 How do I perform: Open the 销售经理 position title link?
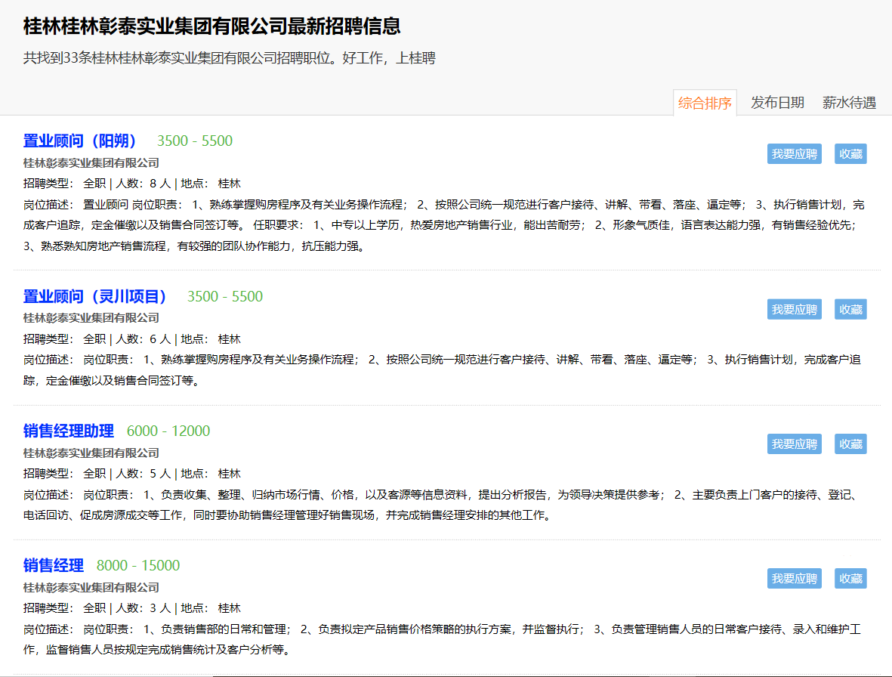coord(54,565)
